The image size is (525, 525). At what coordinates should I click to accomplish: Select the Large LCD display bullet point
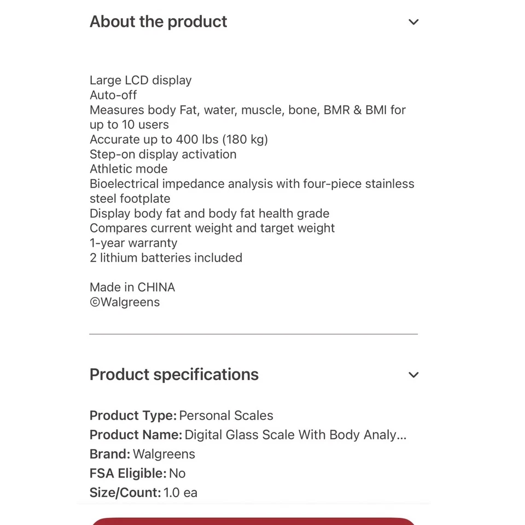click(141, 80)
